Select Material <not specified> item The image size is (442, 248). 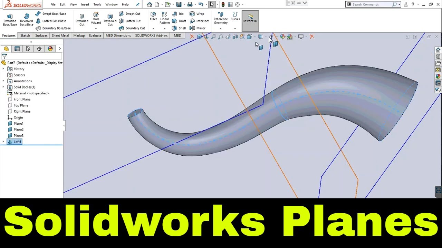[28, 93]
